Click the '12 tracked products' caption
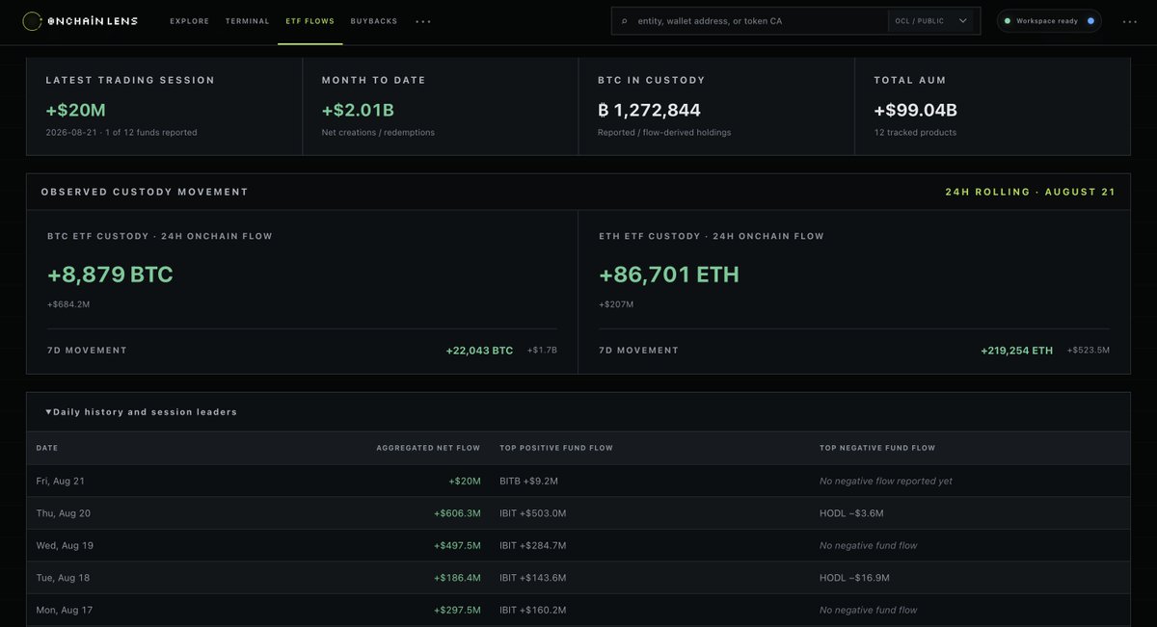The image size is (1157, 627). pos(915,133)
